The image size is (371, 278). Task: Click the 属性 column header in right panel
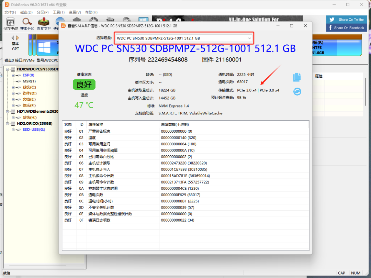tap(318, 76)
